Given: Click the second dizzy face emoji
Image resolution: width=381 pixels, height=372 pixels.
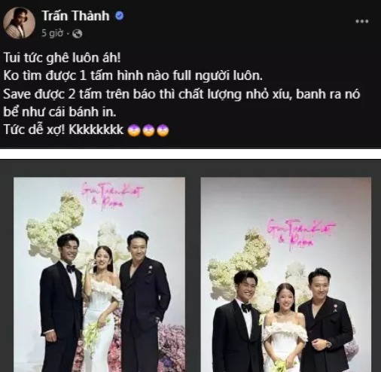Looking at the screenshot, I should 148,130.
